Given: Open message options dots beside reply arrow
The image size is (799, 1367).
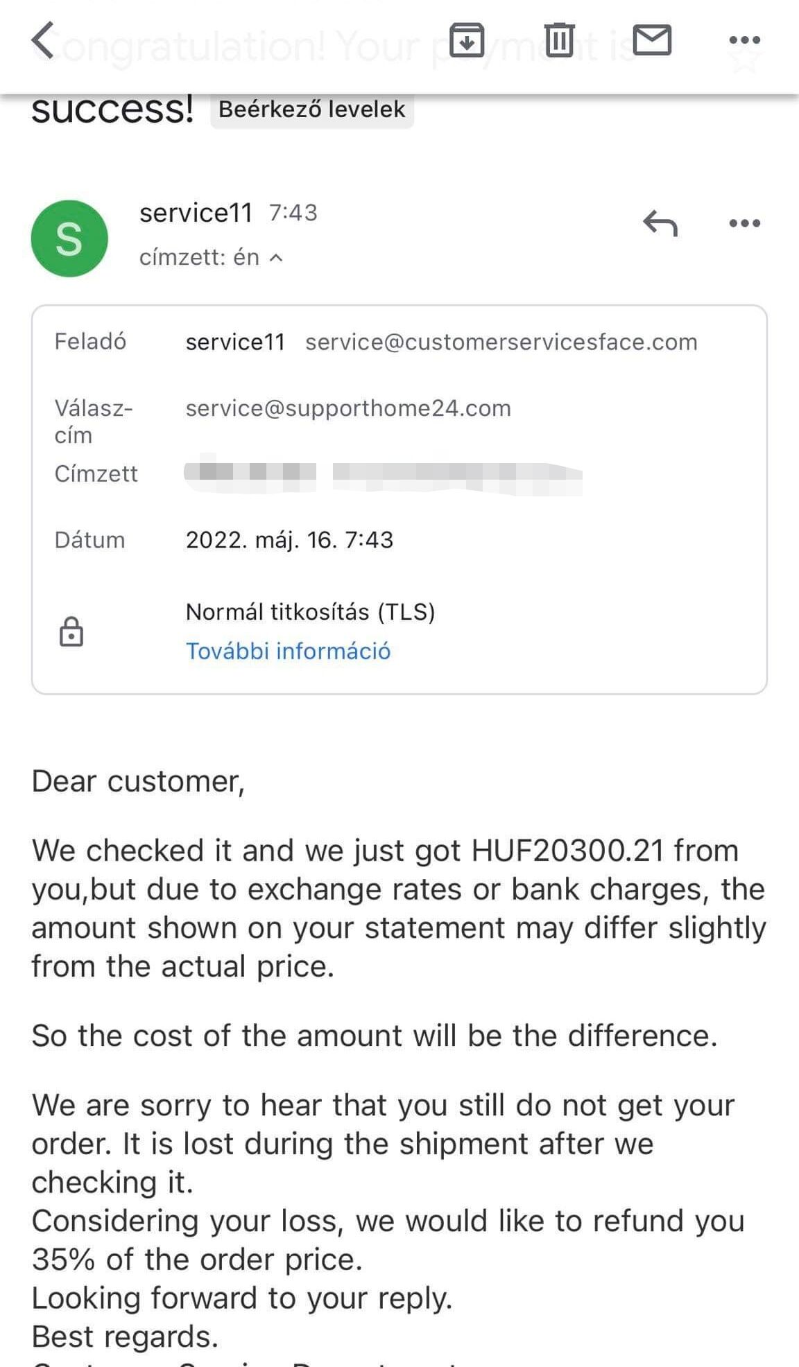Looking at the screenshot, I should (745, 223).
